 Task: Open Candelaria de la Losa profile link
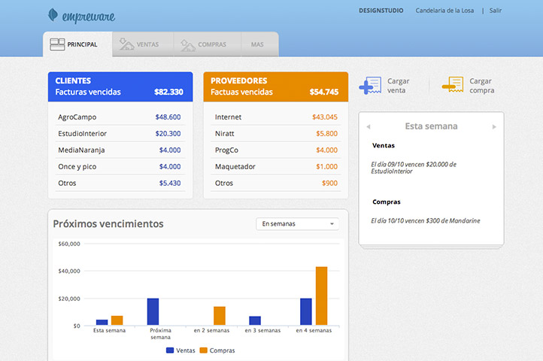(445, 11)
